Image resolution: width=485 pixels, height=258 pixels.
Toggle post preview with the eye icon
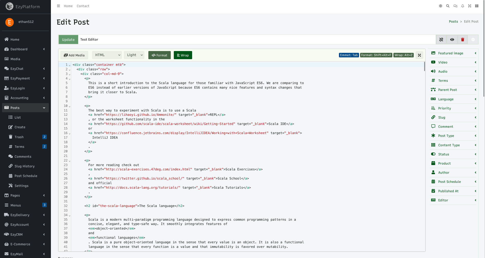coord(452,40)
